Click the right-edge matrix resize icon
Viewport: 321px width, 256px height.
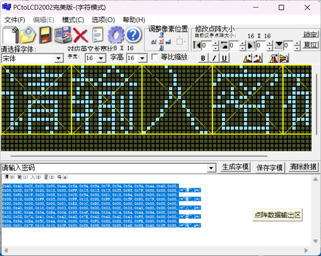click(x=251, y=45)
